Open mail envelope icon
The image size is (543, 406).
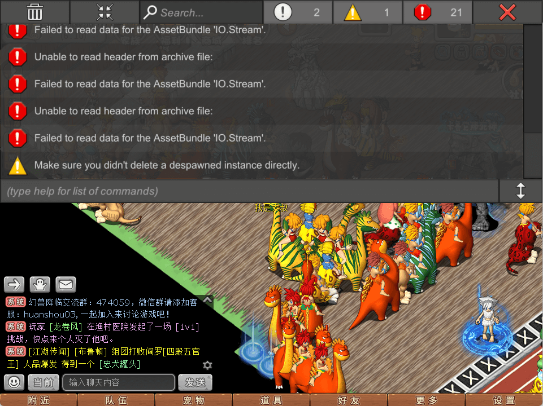click(x=66, y=284)
